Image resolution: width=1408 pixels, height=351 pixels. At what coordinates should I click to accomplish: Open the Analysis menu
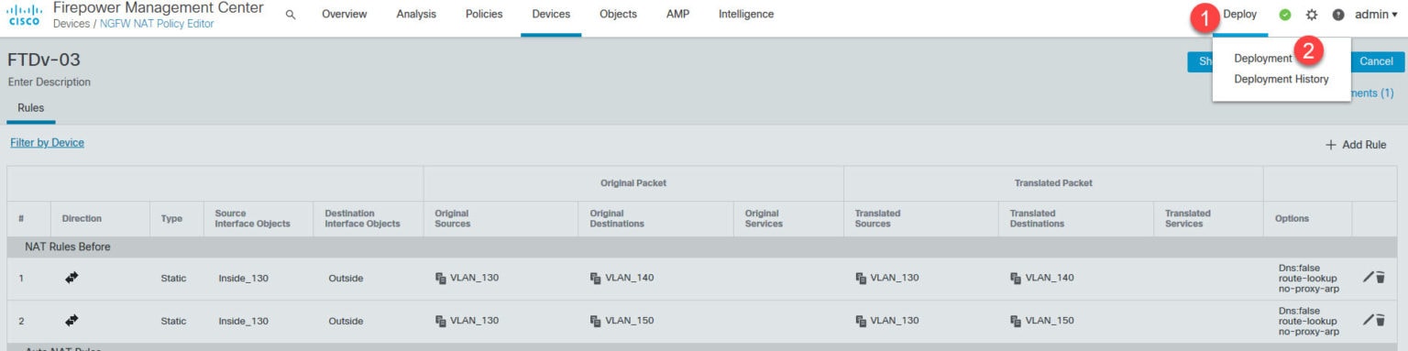(416, 15)
